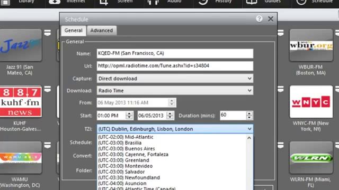339x190 pixels.
Task: Close the Schedule dialog
Action: (271, 19)
